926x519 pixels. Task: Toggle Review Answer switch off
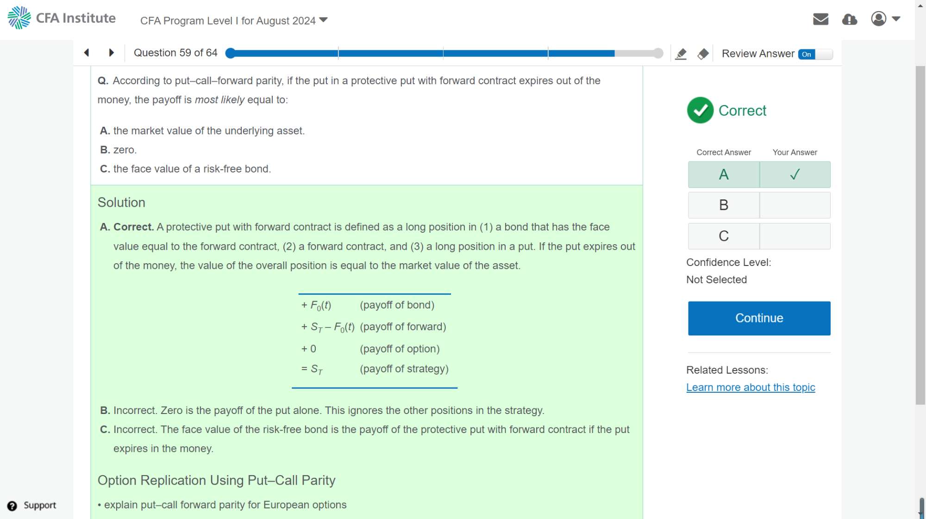[x=815, y=54]
